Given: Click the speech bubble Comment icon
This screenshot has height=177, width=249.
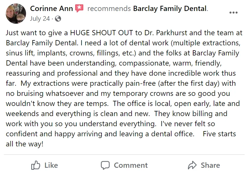Looking at the screenshot, I should point(105,165).
